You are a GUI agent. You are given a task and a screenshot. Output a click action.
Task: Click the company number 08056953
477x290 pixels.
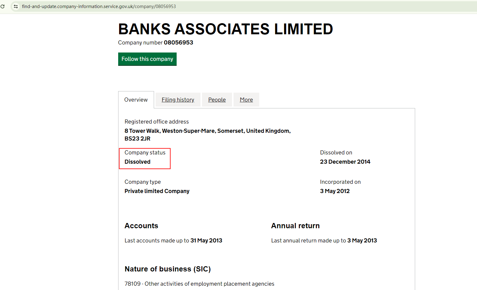(178, 43)
